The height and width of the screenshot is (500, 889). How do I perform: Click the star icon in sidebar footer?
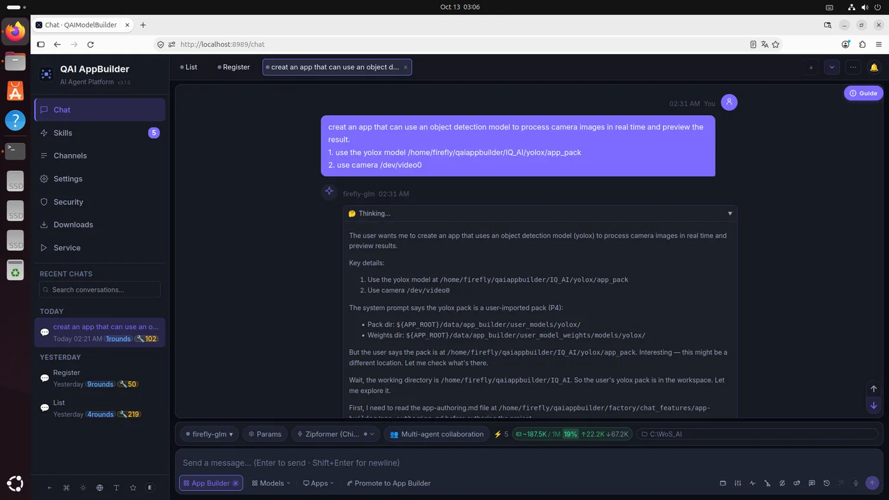[x=133, y=488]
